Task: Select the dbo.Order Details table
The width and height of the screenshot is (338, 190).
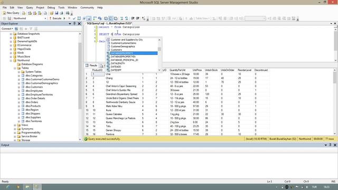Action: click(x=35, y=99)
